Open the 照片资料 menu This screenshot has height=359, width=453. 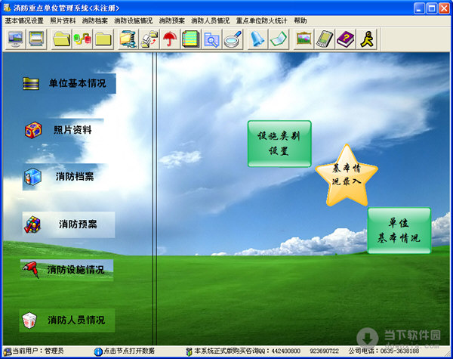(x=63, y=21)
